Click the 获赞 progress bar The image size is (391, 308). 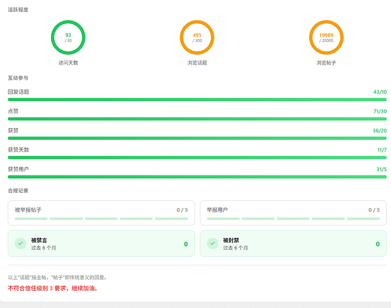[x=197, y=138]
